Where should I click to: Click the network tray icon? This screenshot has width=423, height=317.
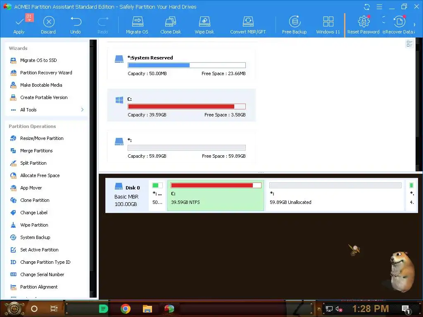(x=329, y=309)
